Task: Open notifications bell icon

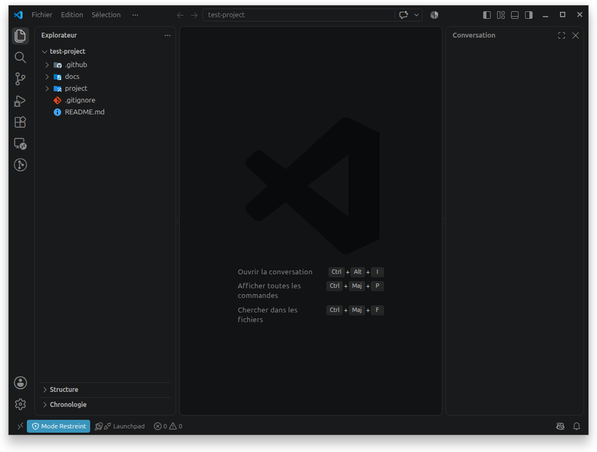Action: coord(577,426)
